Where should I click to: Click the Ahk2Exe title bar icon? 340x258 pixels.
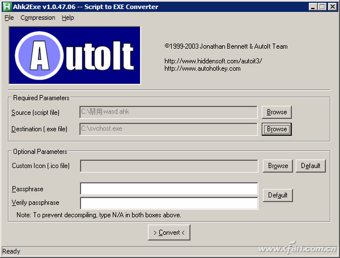(7, 7)
